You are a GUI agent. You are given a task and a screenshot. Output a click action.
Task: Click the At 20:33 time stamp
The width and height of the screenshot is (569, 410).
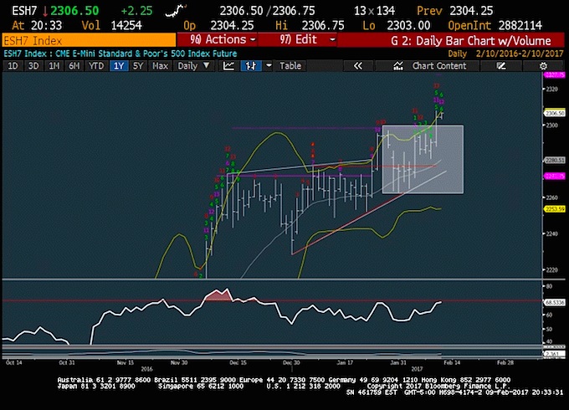37,25
